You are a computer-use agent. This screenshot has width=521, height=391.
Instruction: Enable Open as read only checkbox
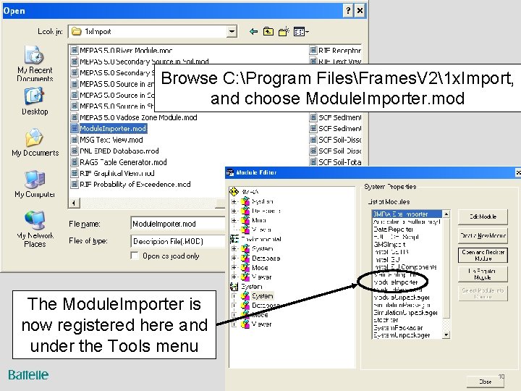click(x=135, y=256)
